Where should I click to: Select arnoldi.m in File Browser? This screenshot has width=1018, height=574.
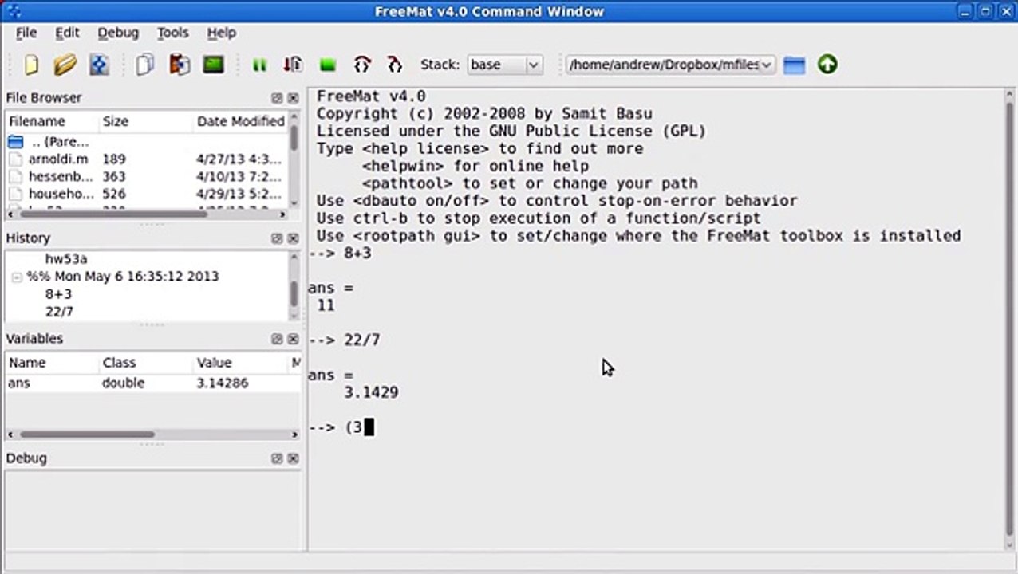(58, 159)
